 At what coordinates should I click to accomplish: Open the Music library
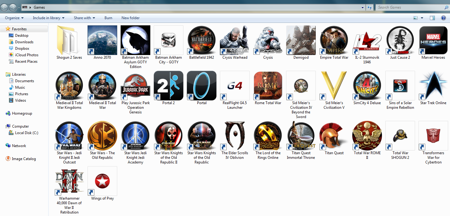20,87
